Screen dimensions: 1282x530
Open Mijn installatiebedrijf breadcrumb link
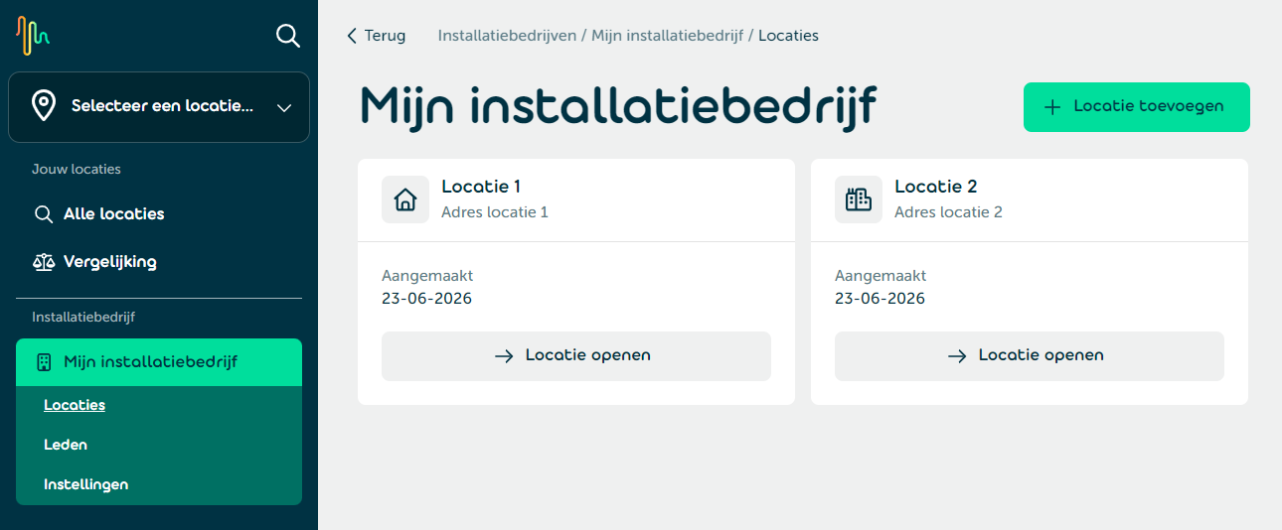668,36
